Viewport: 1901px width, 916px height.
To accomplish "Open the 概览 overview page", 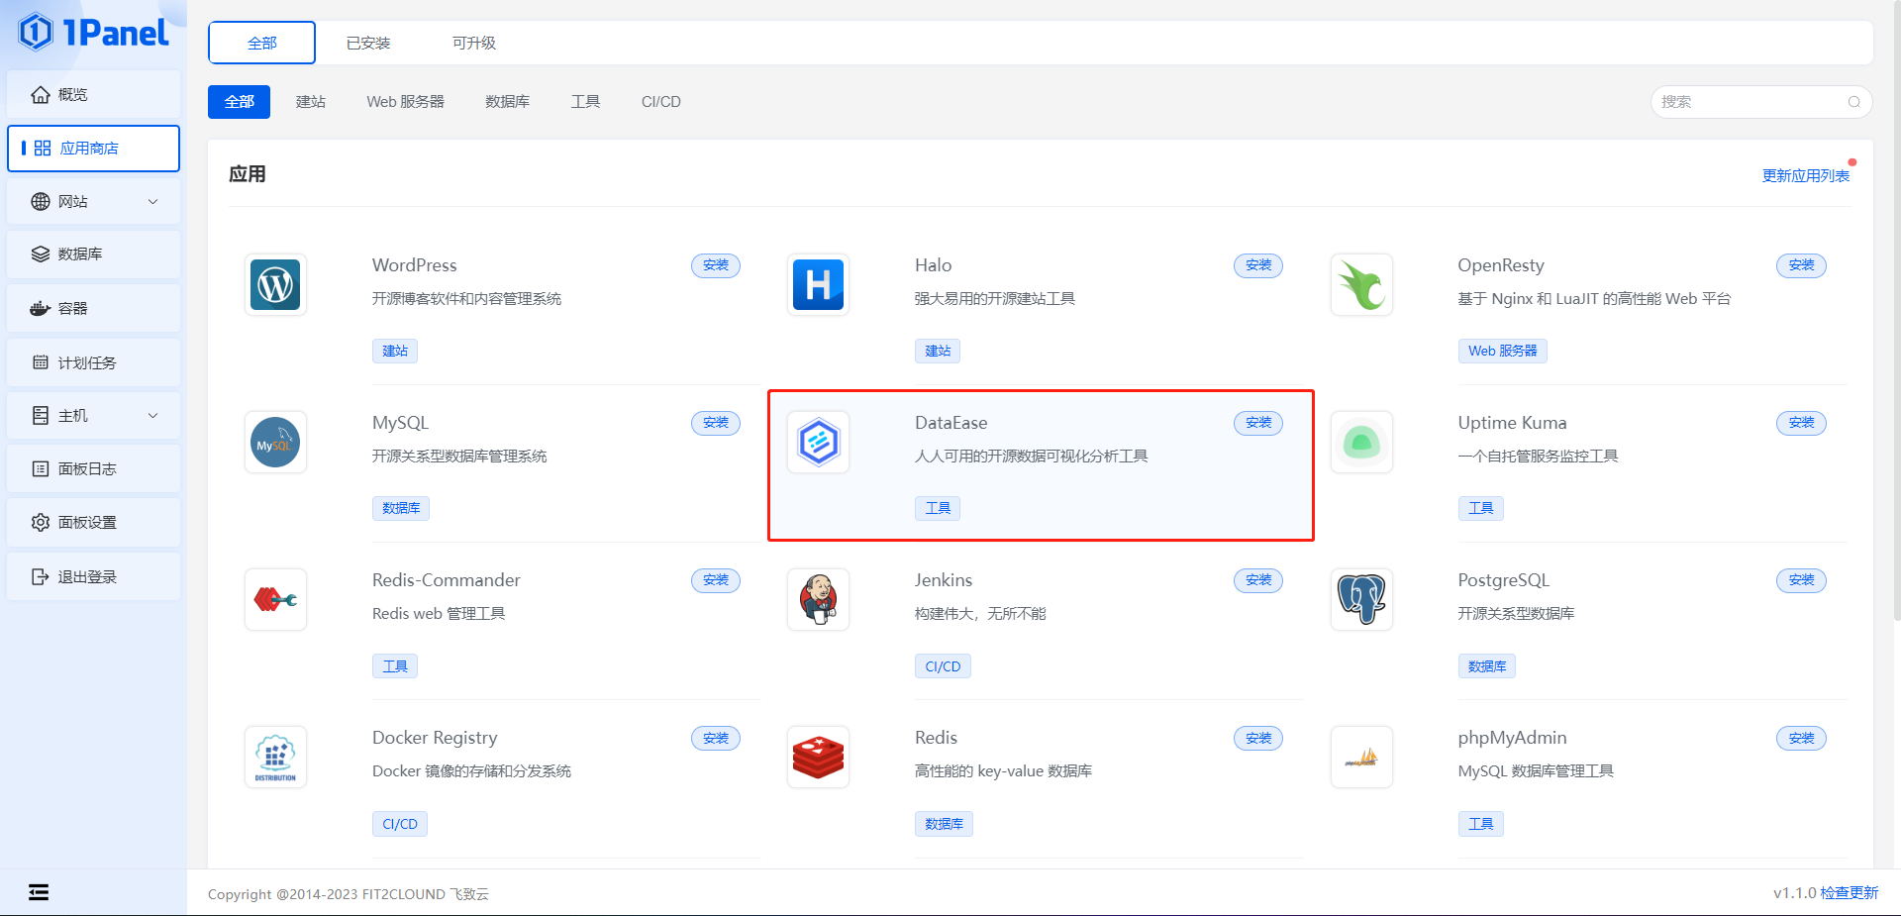I will pyautogui.click(x=93, y=94).
